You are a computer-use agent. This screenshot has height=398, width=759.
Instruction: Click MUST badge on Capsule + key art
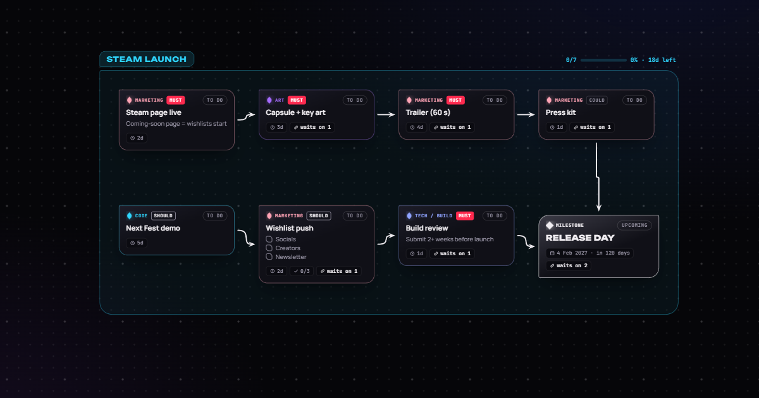tap(297, 100)
